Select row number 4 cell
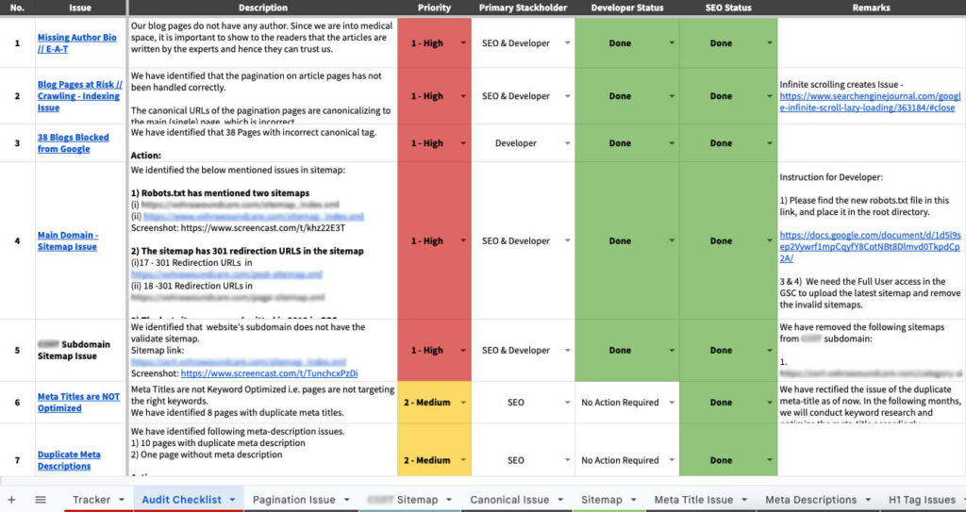 17,240
